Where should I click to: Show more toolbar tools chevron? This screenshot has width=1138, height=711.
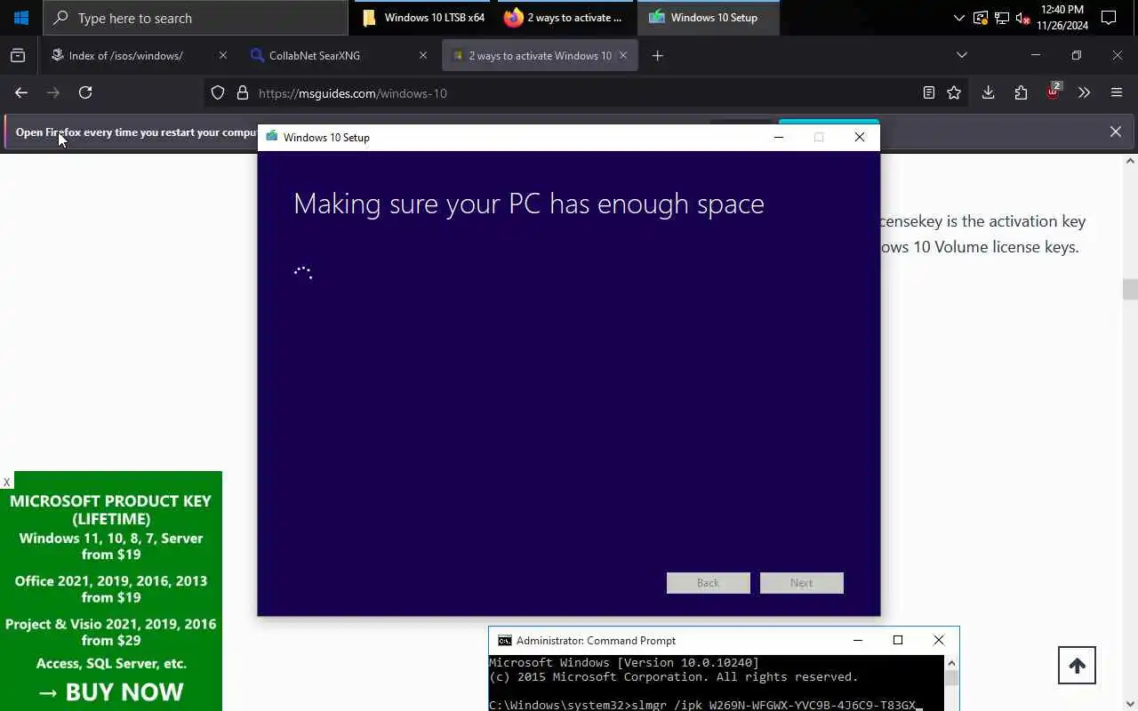(x=1084, y=92)
